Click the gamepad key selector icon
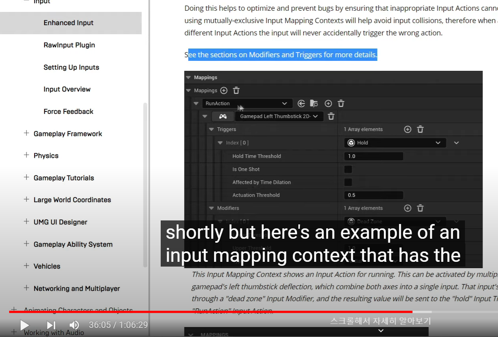Screen dimensions: 498x337 point(223,116)
